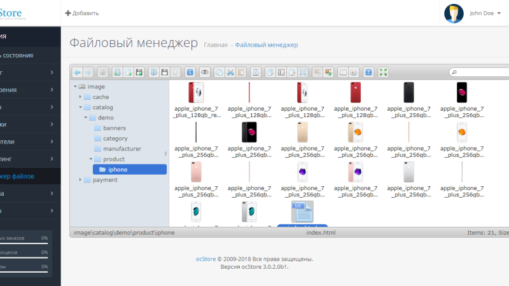Viewport: 509px width, 286px height.
Task: Go to Главная breadcrumb link
Action: point(216,45)
